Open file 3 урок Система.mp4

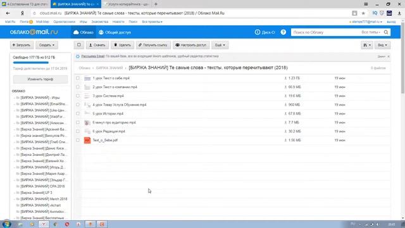[x=108, y=96]
